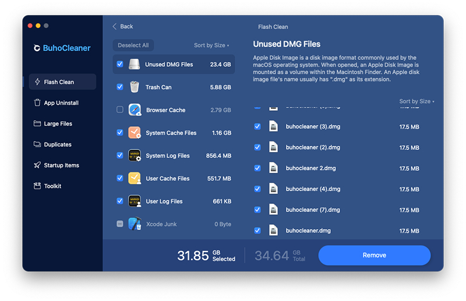Deselect the buhocleaner (4).dmg checkbox
The height and width of the screenshot is (301, 466).
click(x=257, y=189)
